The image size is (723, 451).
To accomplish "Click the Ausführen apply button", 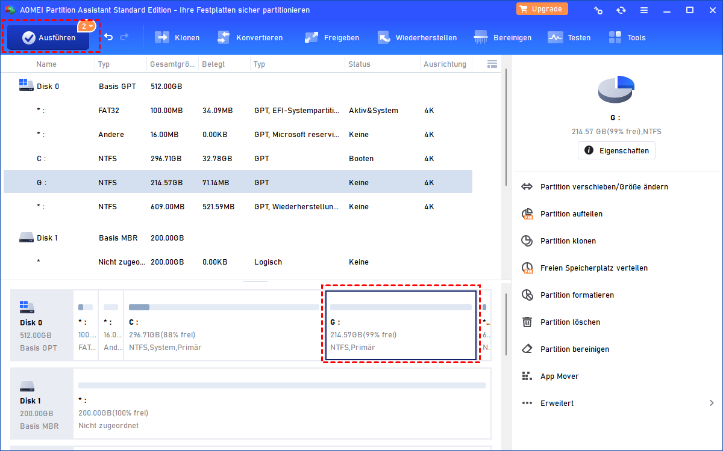I will tap(48, 37).
